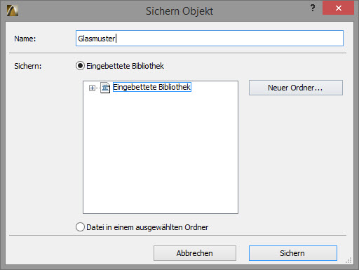359x270 pixels.
Task: Click the Sichern: label
Action: click(28, 66)
